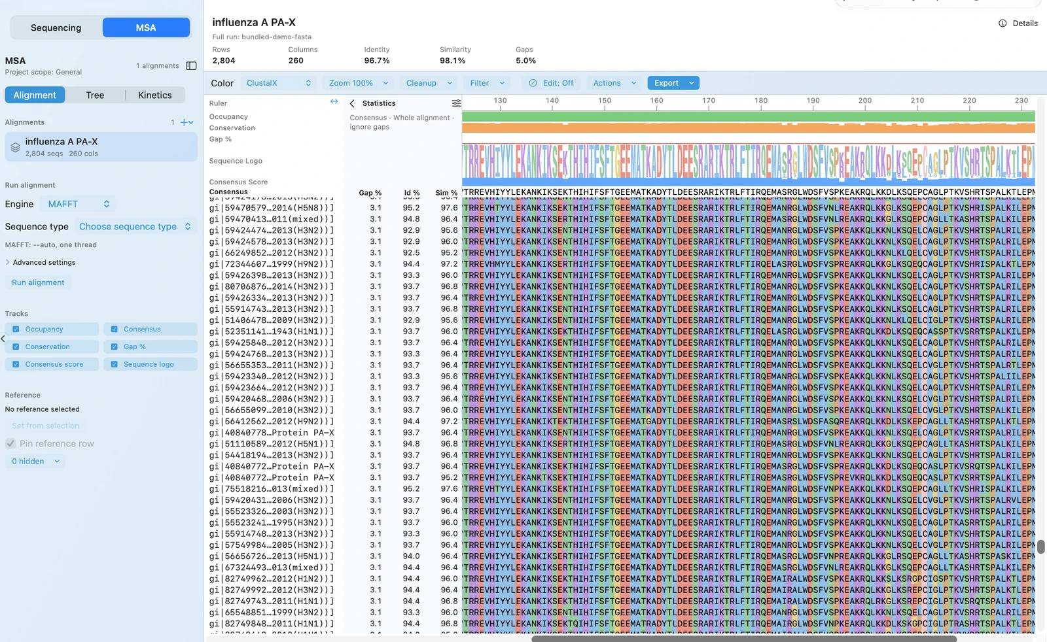The height and width of the screenshot is (642, 1047).
Task: Switch to the Tree tab
Action: [95, 95]
